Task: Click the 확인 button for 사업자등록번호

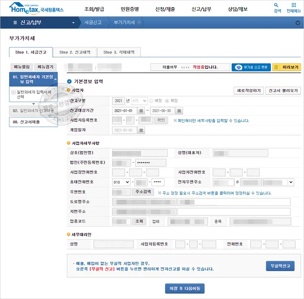Action: tap(161, 120)
